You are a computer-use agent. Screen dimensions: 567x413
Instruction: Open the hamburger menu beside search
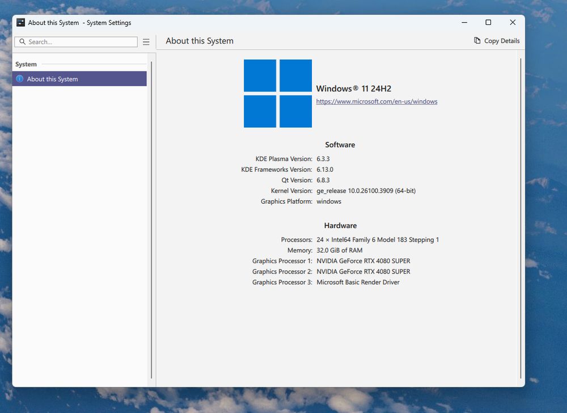point(146,42)
